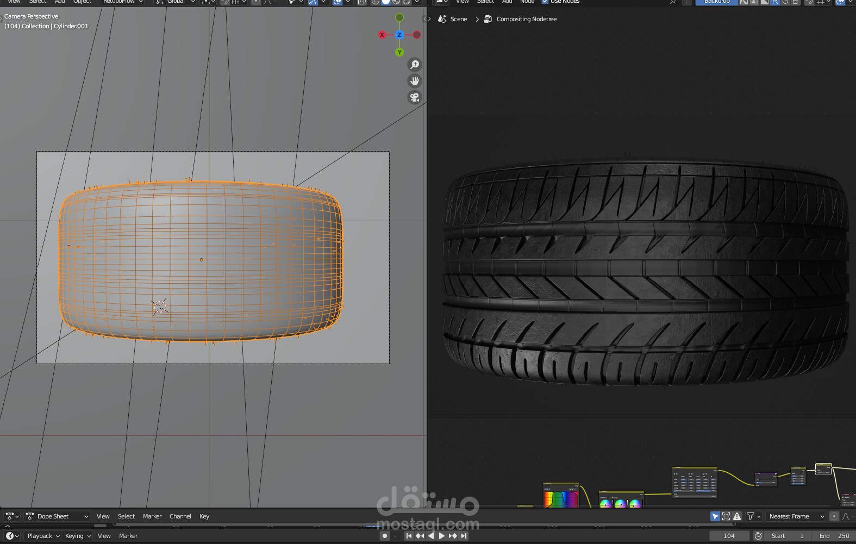This screenshot has height=544, width=856.
Task: Click the green Y axis gizmo handle
Action: pyautogui.click(x=399, y=52)
